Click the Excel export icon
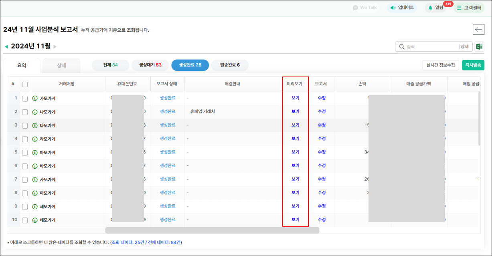Screen dimensions: 492x256 tap(479, 46)
